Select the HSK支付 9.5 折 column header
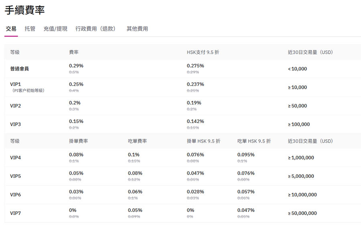The image size is (361, 228). tap(203, 52)
